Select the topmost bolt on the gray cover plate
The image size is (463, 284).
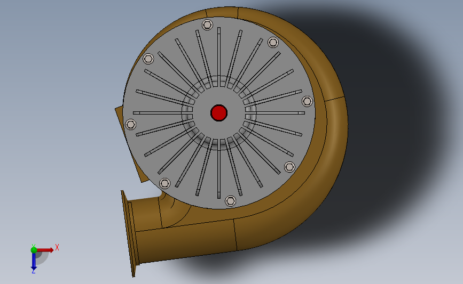point(207,25)
